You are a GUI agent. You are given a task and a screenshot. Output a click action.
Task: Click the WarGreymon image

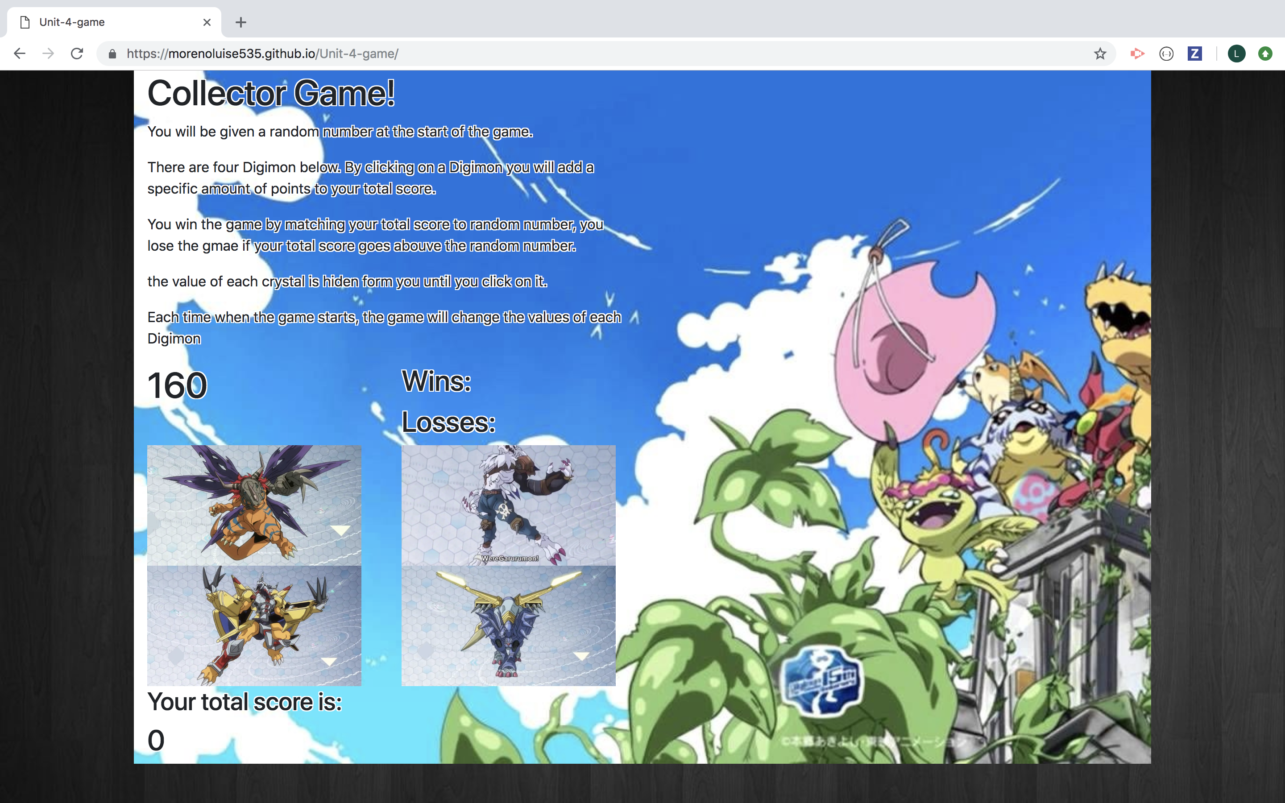[x=254, y=627]
